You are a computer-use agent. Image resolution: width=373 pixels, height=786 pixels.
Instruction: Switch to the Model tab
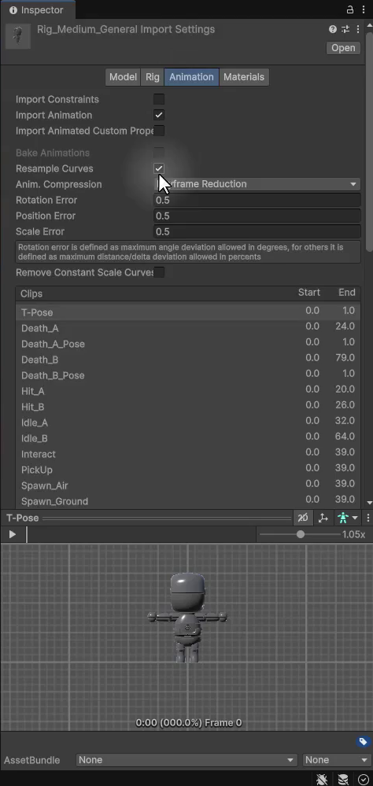pyautogui.click(x=123, y=76)
